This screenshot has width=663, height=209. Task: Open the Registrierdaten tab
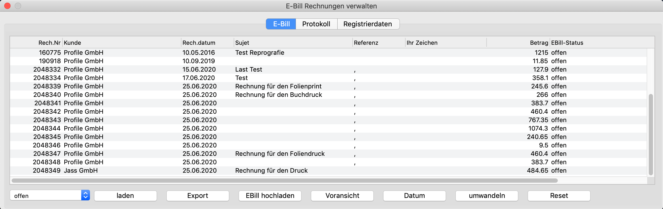point(368,24)
